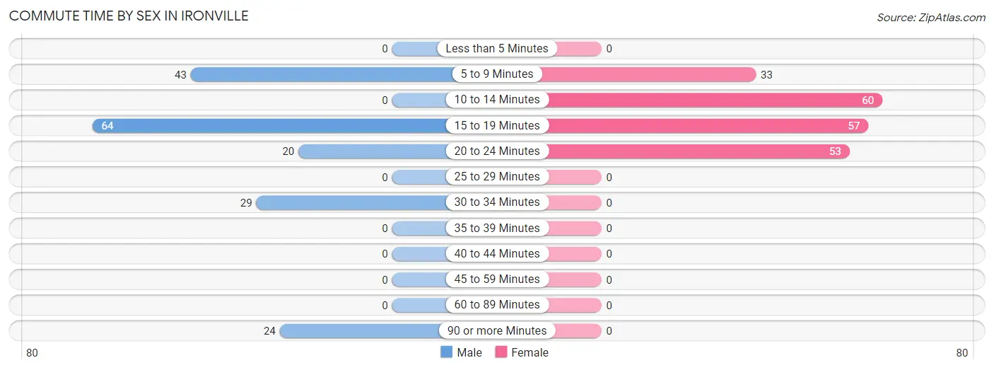Click the male 20 to 24 Minutes bar
Screen dimensions: 994x370
tap(372, 151)
